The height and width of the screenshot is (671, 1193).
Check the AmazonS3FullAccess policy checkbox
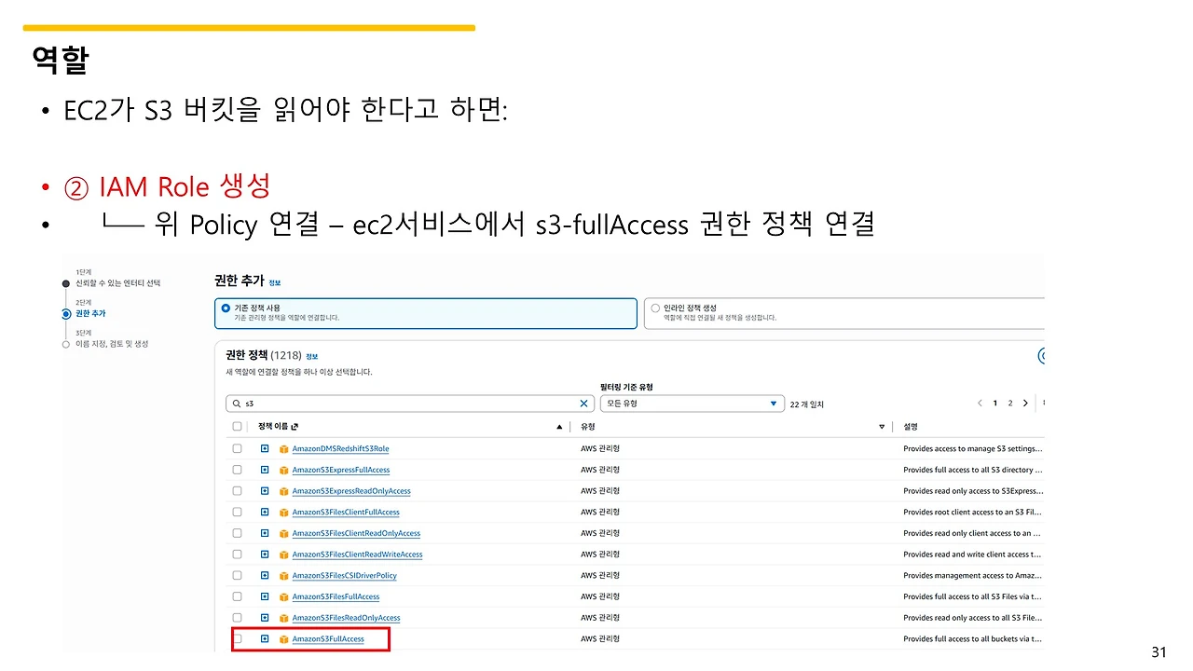click(237, 638)
